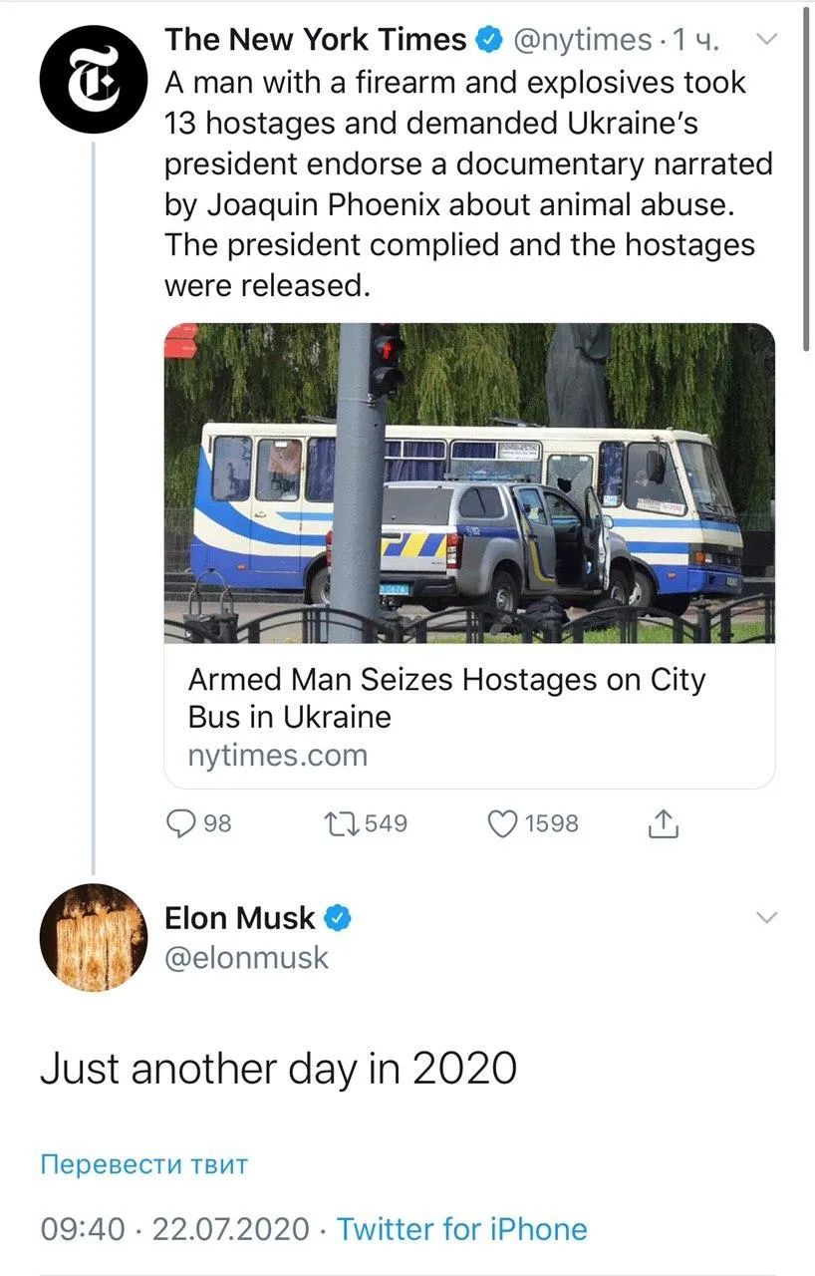Screen dimensions: 815x1276
Task: Expand the options menu on the NYT tweet
Action: coord(765,39)
